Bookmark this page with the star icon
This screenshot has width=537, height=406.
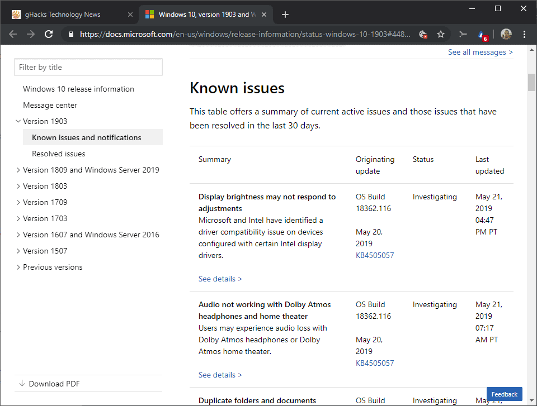[441, 34]
